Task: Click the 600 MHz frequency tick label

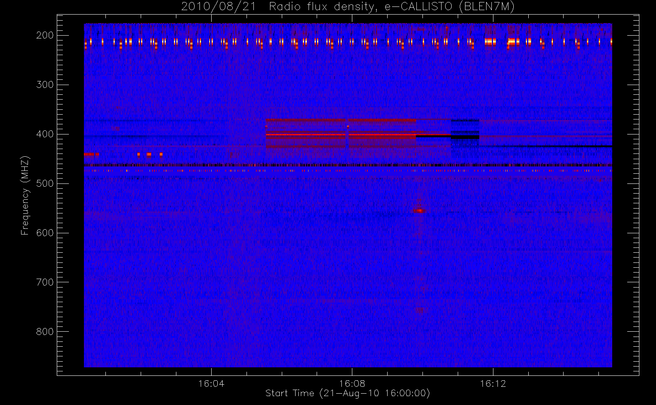Action: [x=45, y=233]
